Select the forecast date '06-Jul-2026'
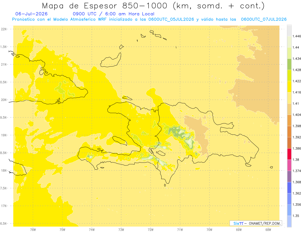The width and height of the screenshot is (301, 233). tap(31, 14)
